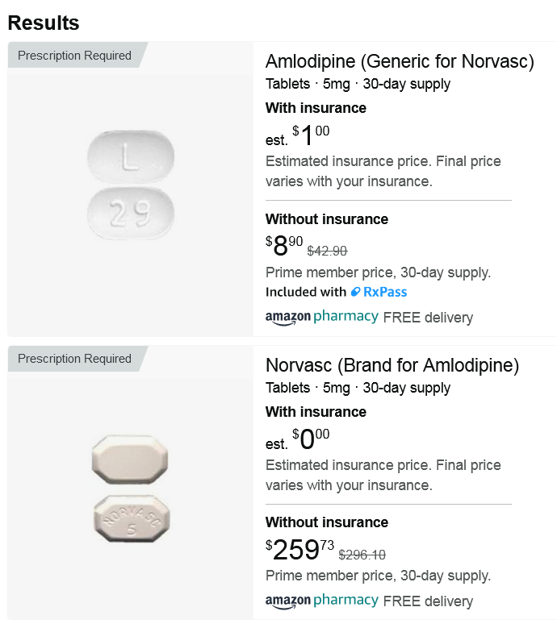Click Amazon Pharmacy logo under Amlodipine
The width and height of the screenshot is (557, 628).
(x=321, y=317)
